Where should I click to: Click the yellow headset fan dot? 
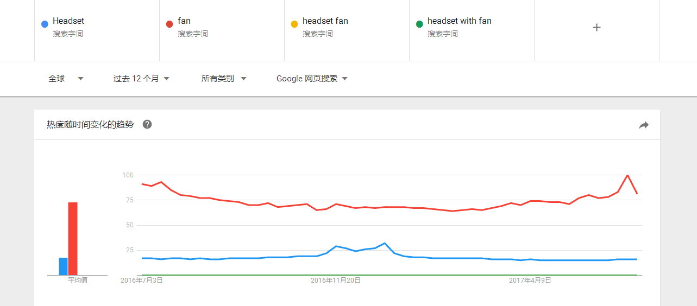point(294,24)
